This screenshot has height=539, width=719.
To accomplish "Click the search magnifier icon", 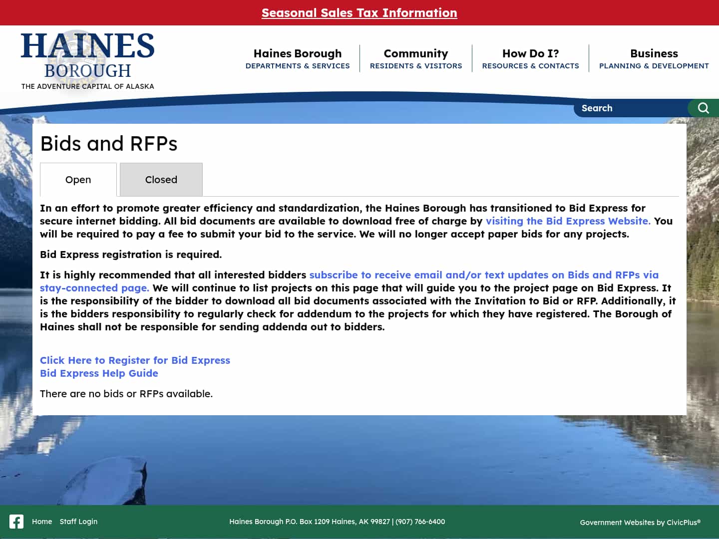I will point(703,108).
